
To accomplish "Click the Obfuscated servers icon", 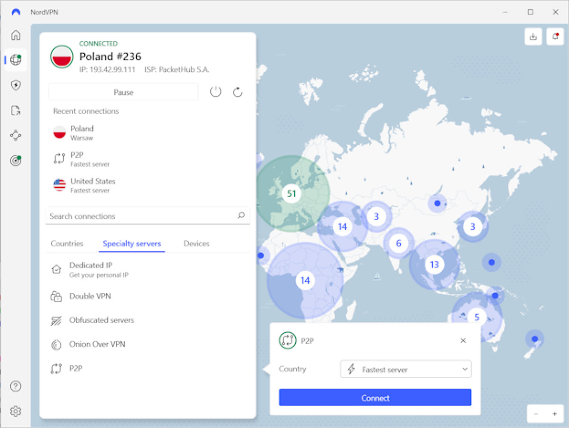I will point(56,320).
